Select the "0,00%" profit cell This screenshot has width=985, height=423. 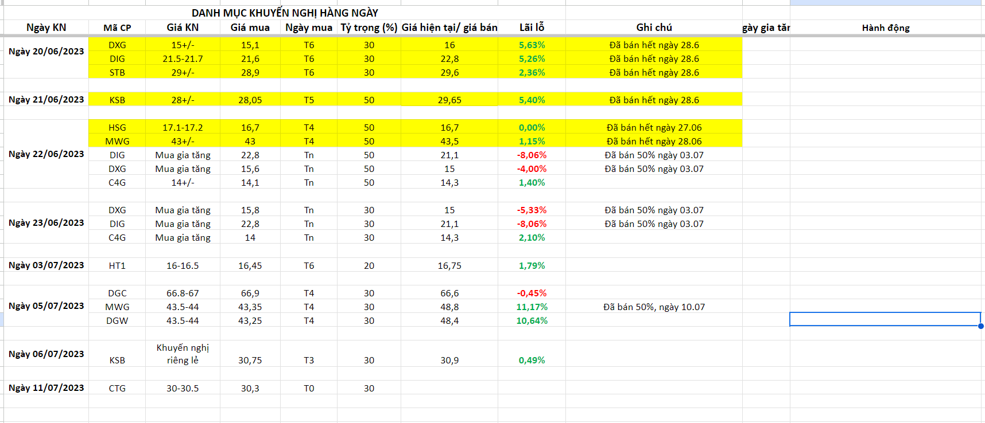532,127
